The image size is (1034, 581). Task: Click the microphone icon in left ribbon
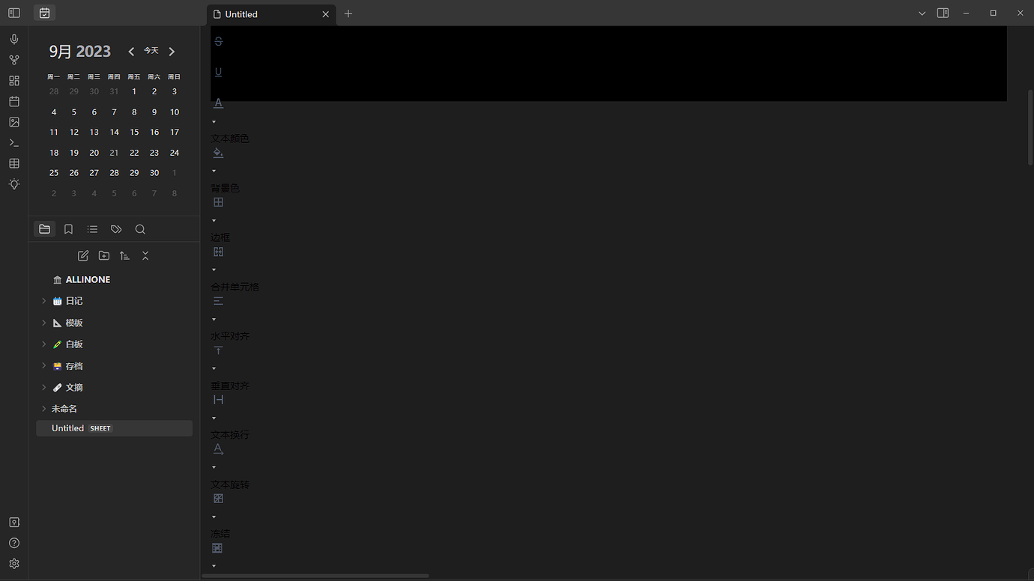coord(14,39)
